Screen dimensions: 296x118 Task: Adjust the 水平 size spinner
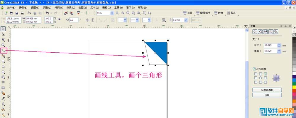[x=279, y=46]
